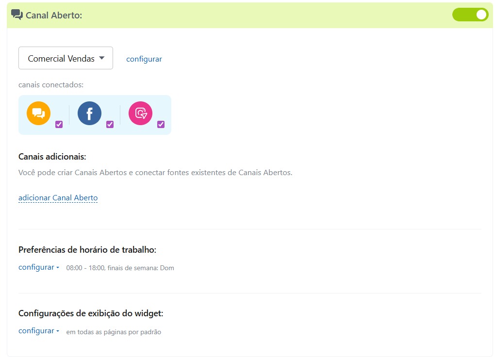Click configurar link next to Comercial Vendas
Image resolution: width=495 pixels, height=357 pixels.
[144, 59]
